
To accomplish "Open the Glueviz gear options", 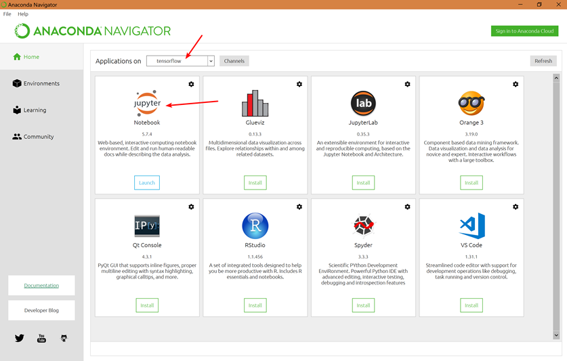I will 299,84.
